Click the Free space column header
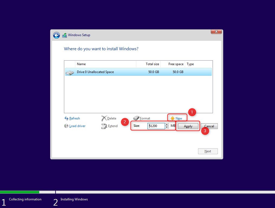 click(173, 64)
